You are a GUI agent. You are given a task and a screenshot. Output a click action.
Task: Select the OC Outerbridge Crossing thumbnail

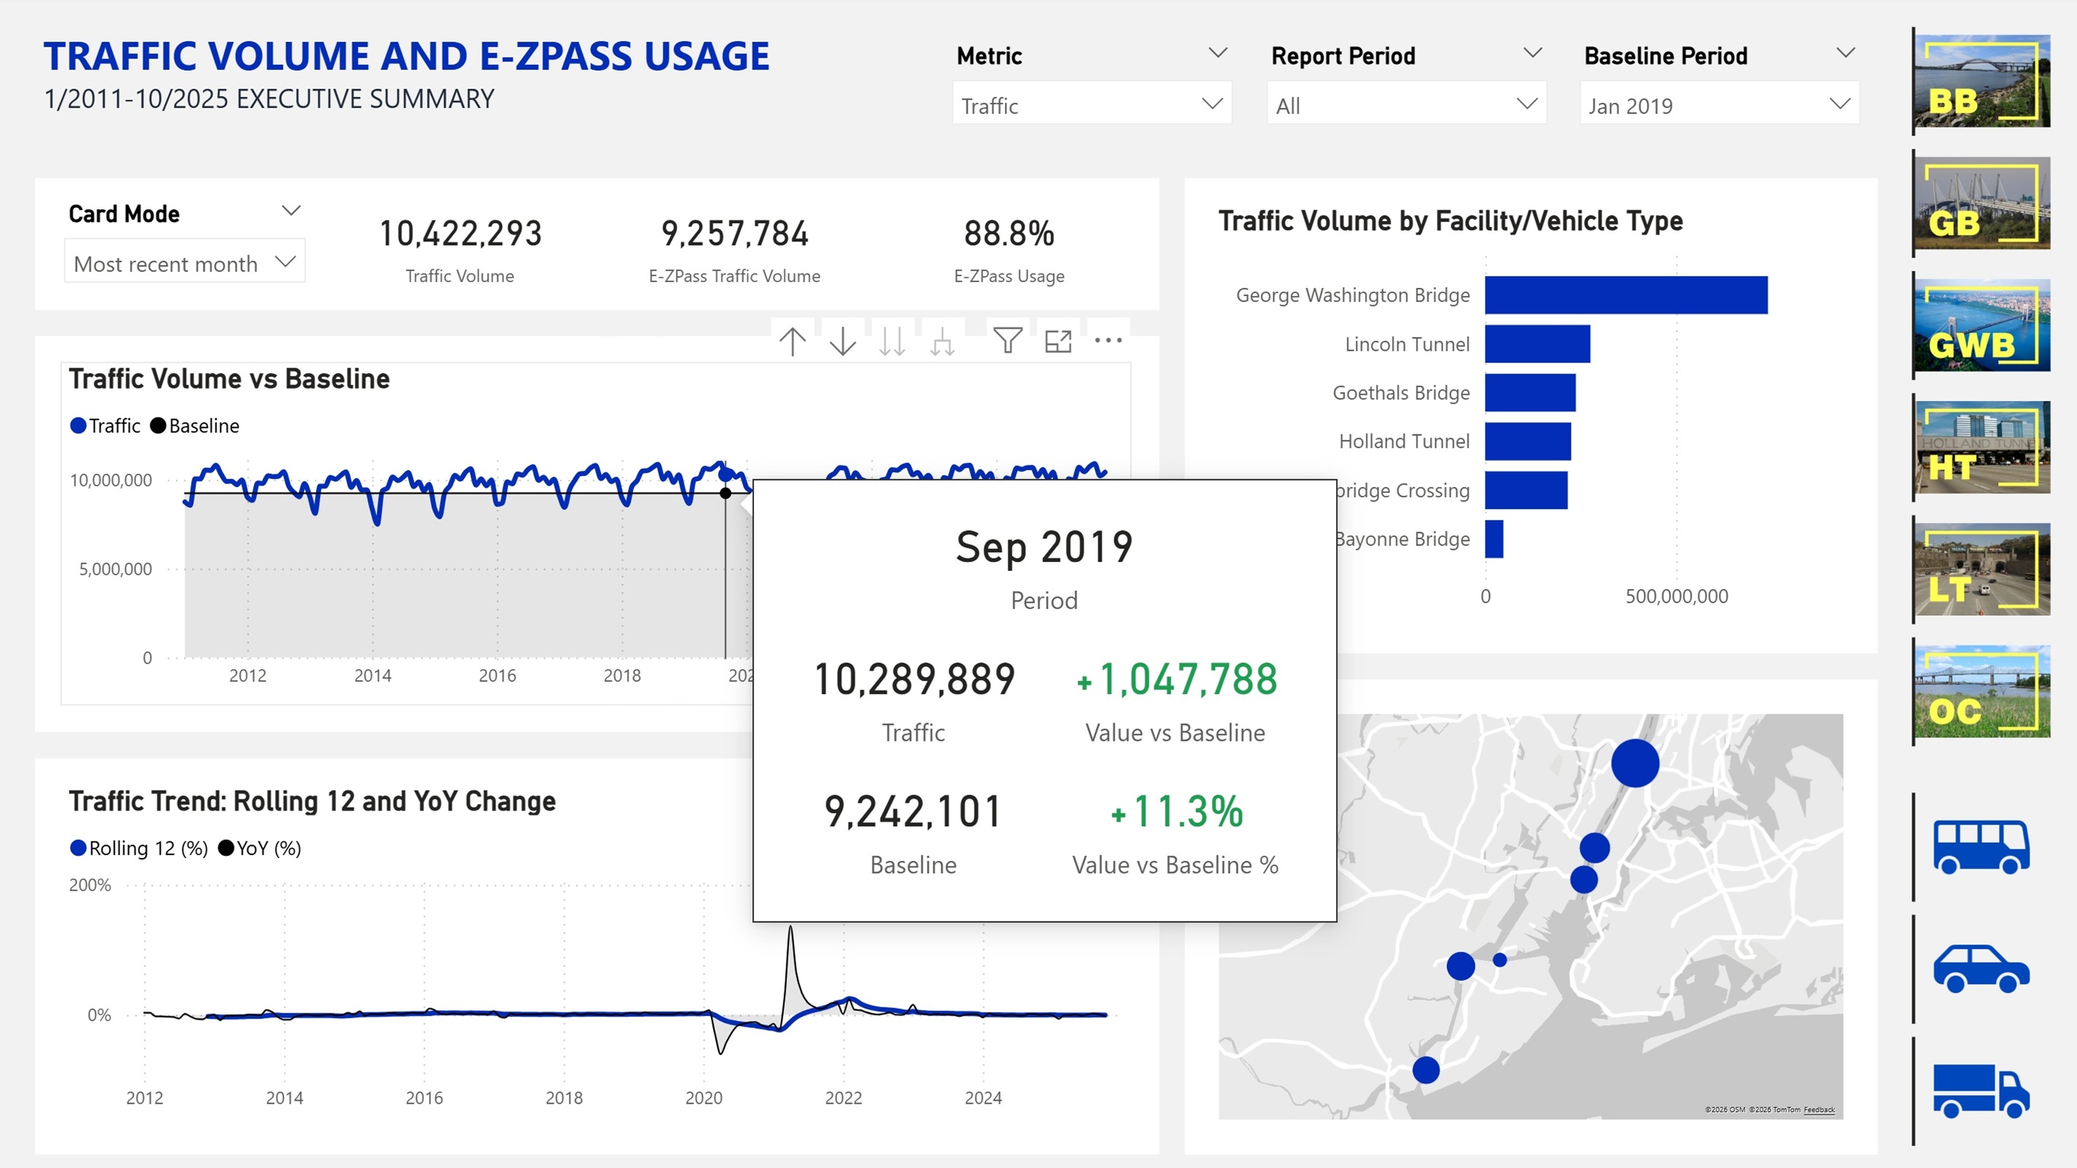tap(1982, 692)
